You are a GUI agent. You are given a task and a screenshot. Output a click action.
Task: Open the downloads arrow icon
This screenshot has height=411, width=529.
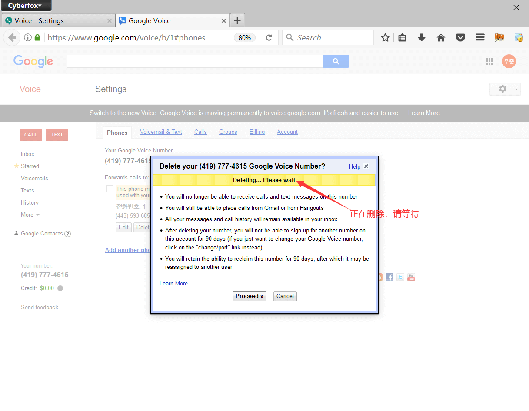pyautogui.click(x=422, y=38)
